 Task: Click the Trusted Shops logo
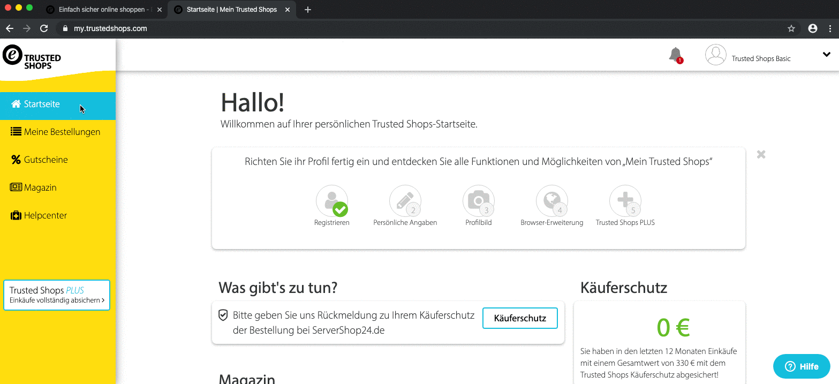[x=32, y=57]
